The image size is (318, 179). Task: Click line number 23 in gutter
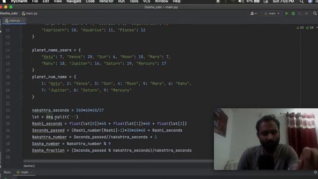click(8, 110)
